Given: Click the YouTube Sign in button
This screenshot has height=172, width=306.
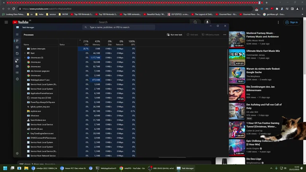Looking at the screenshot, I should coord(292,22).
